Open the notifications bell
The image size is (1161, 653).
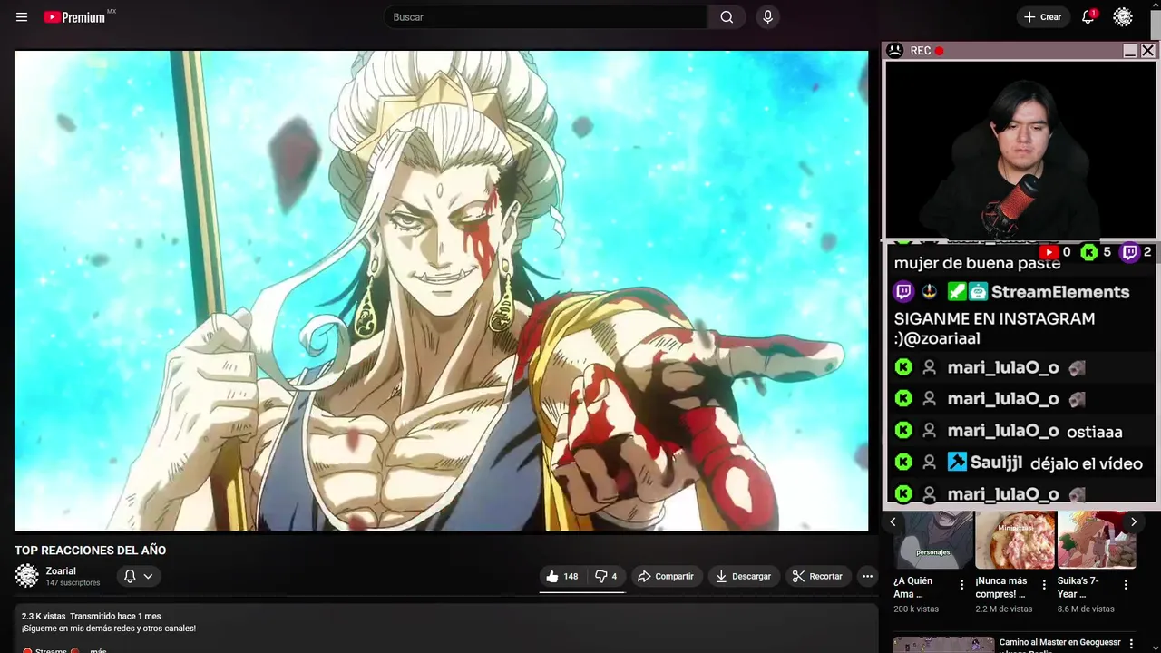(x=1088, y=17)
